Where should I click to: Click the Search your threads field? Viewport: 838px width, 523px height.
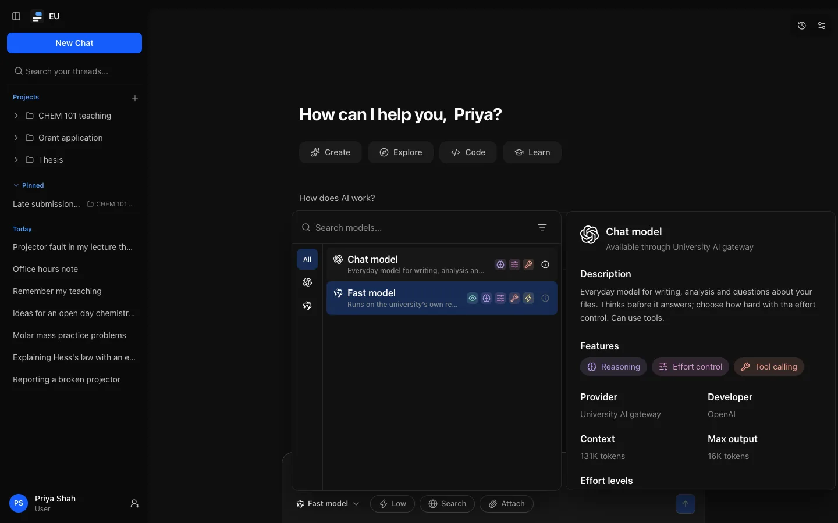74,71
